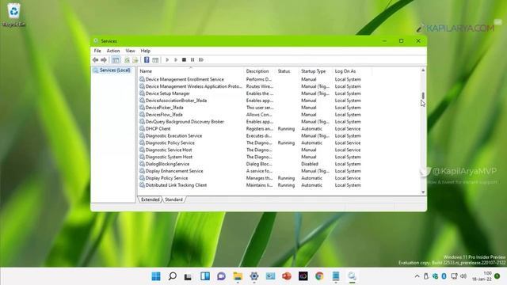Open the Windows Start menu

click(x=156, y=276)
